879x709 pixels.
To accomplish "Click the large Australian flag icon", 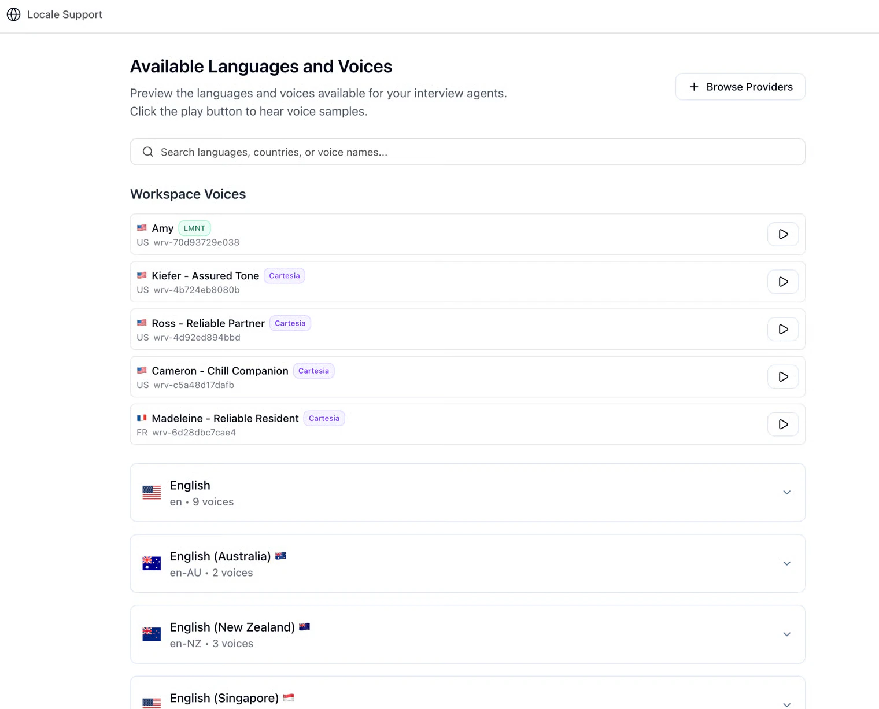I will 152,563.
